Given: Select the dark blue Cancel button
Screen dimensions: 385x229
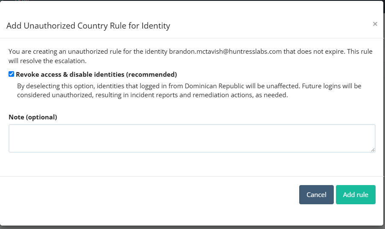Looking at the screenshot, I should (316, 194).
